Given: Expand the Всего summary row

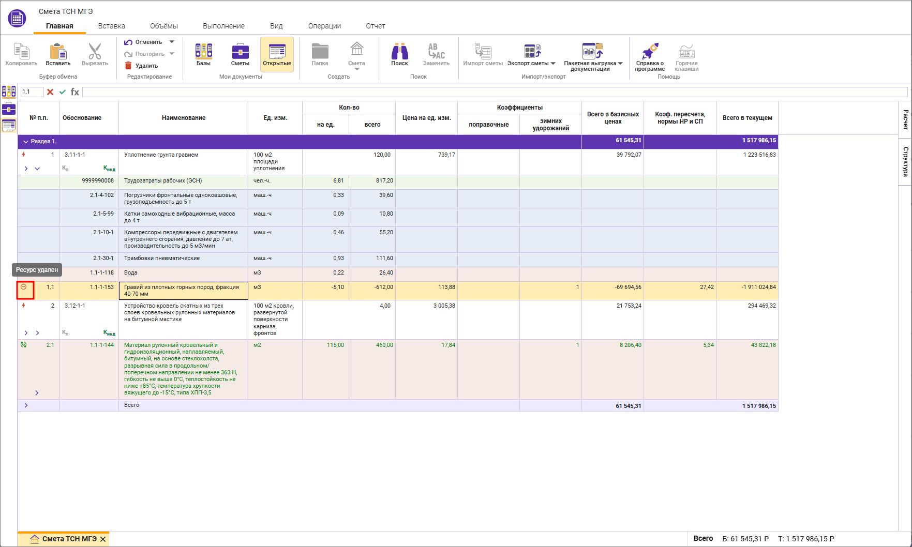Looking at the screenshot, I should (x=26, y=405).
